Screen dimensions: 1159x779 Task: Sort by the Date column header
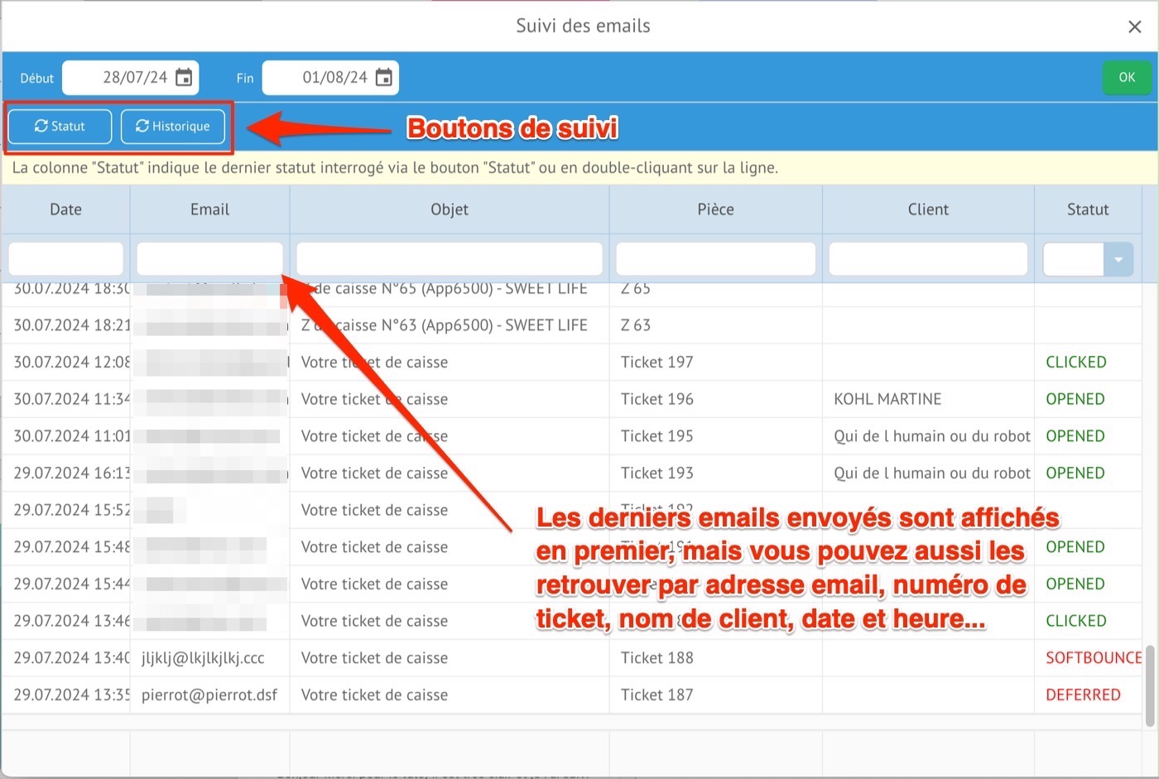click(65, 209)
